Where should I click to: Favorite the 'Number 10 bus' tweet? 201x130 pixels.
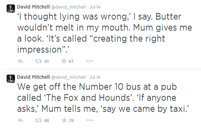[x=64, y=120]
